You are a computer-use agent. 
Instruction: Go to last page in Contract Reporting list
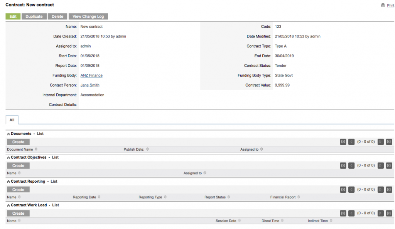(x=389, y=189)
